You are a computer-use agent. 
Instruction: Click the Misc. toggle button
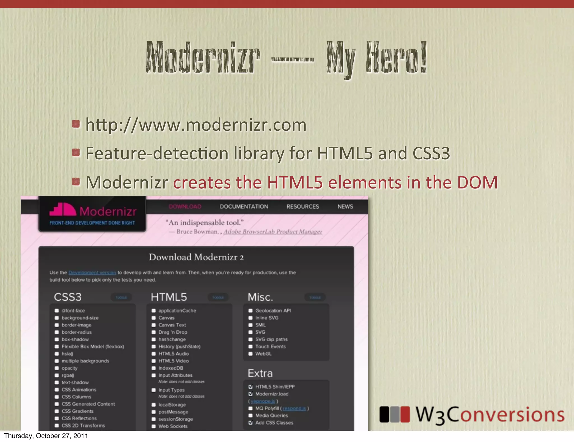[x=315, y=297]
